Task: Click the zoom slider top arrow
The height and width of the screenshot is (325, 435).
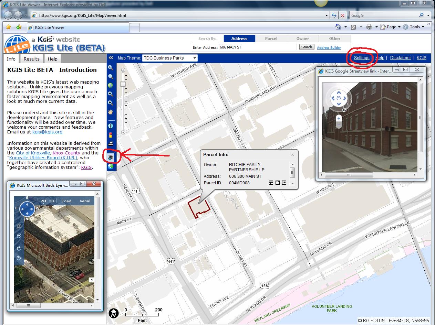Action: tap(123, 70)
